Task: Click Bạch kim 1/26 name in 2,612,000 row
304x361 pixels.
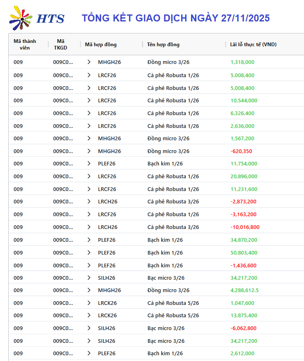Action: click(165, 353)
